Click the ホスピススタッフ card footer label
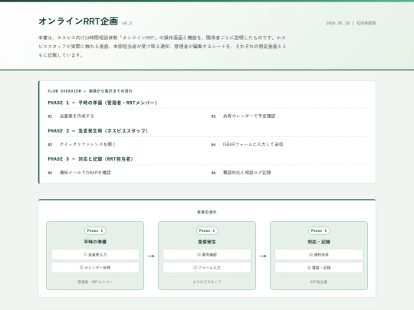This screenshot has height=310, width=414. click(207, 282)
